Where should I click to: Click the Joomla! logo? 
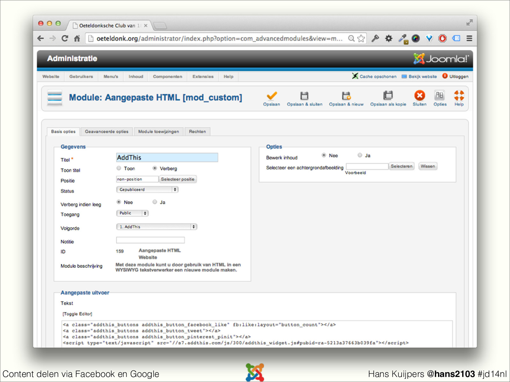pyautogui.click(x=441, y=59)
